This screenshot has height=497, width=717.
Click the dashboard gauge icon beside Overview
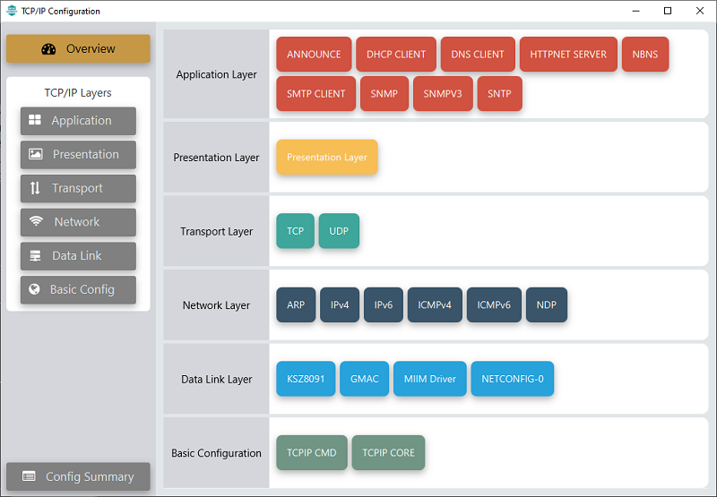click(48, 49)
